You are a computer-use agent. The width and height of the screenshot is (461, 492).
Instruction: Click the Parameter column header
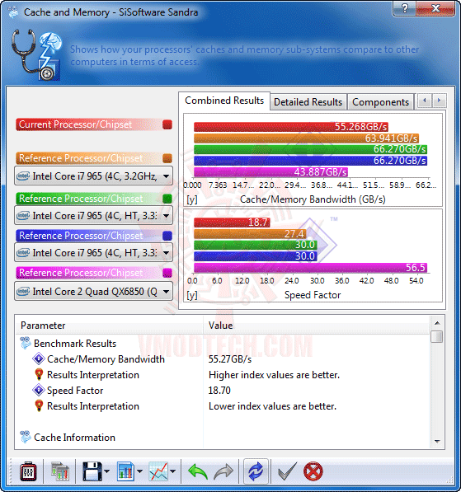point(110,326)
